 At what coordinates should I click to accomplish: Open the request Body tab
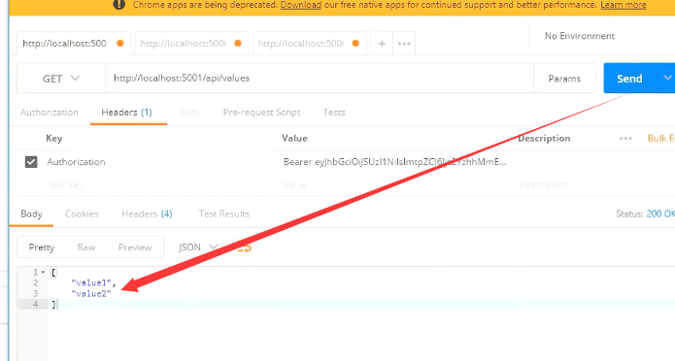[x=189, y=113]
